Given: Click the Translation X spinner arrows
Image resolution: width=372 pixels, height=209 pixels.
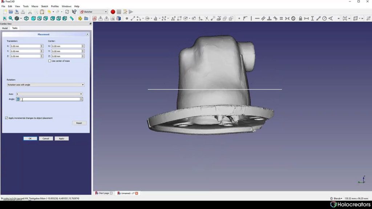Looking at the screenshot, I should click(x=41, y=46).
